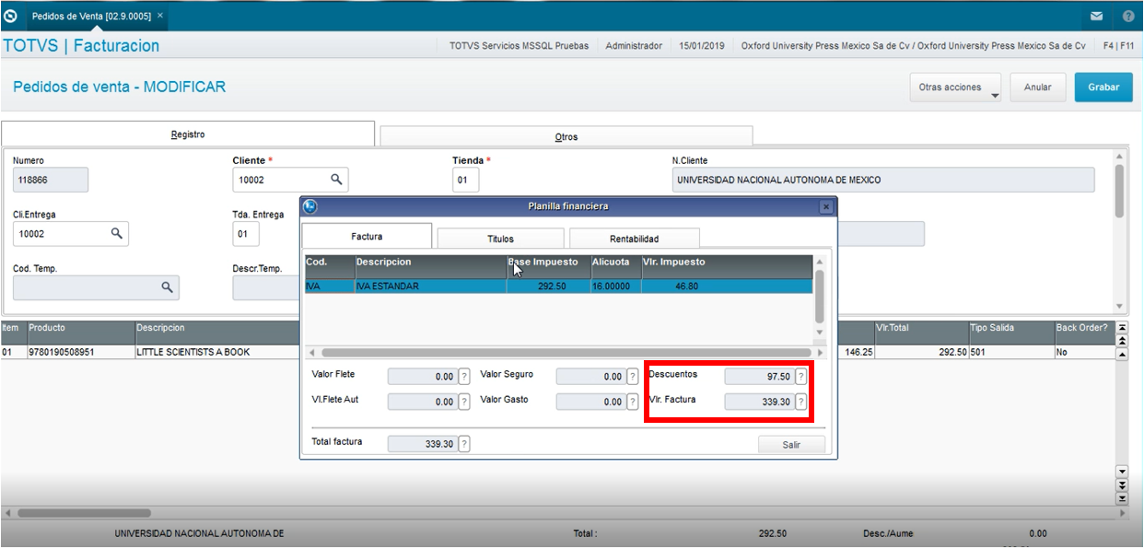The height and width of the screenshot is (549, 1144).
Task: Click the Valor Flete value field
Action: [x=422, y=376]
